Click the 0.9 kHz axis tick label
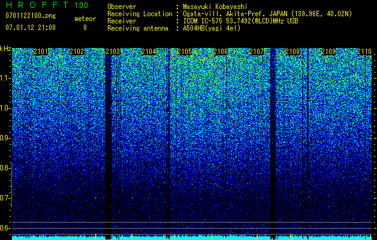The image size is (377, 240). [4, 138]
